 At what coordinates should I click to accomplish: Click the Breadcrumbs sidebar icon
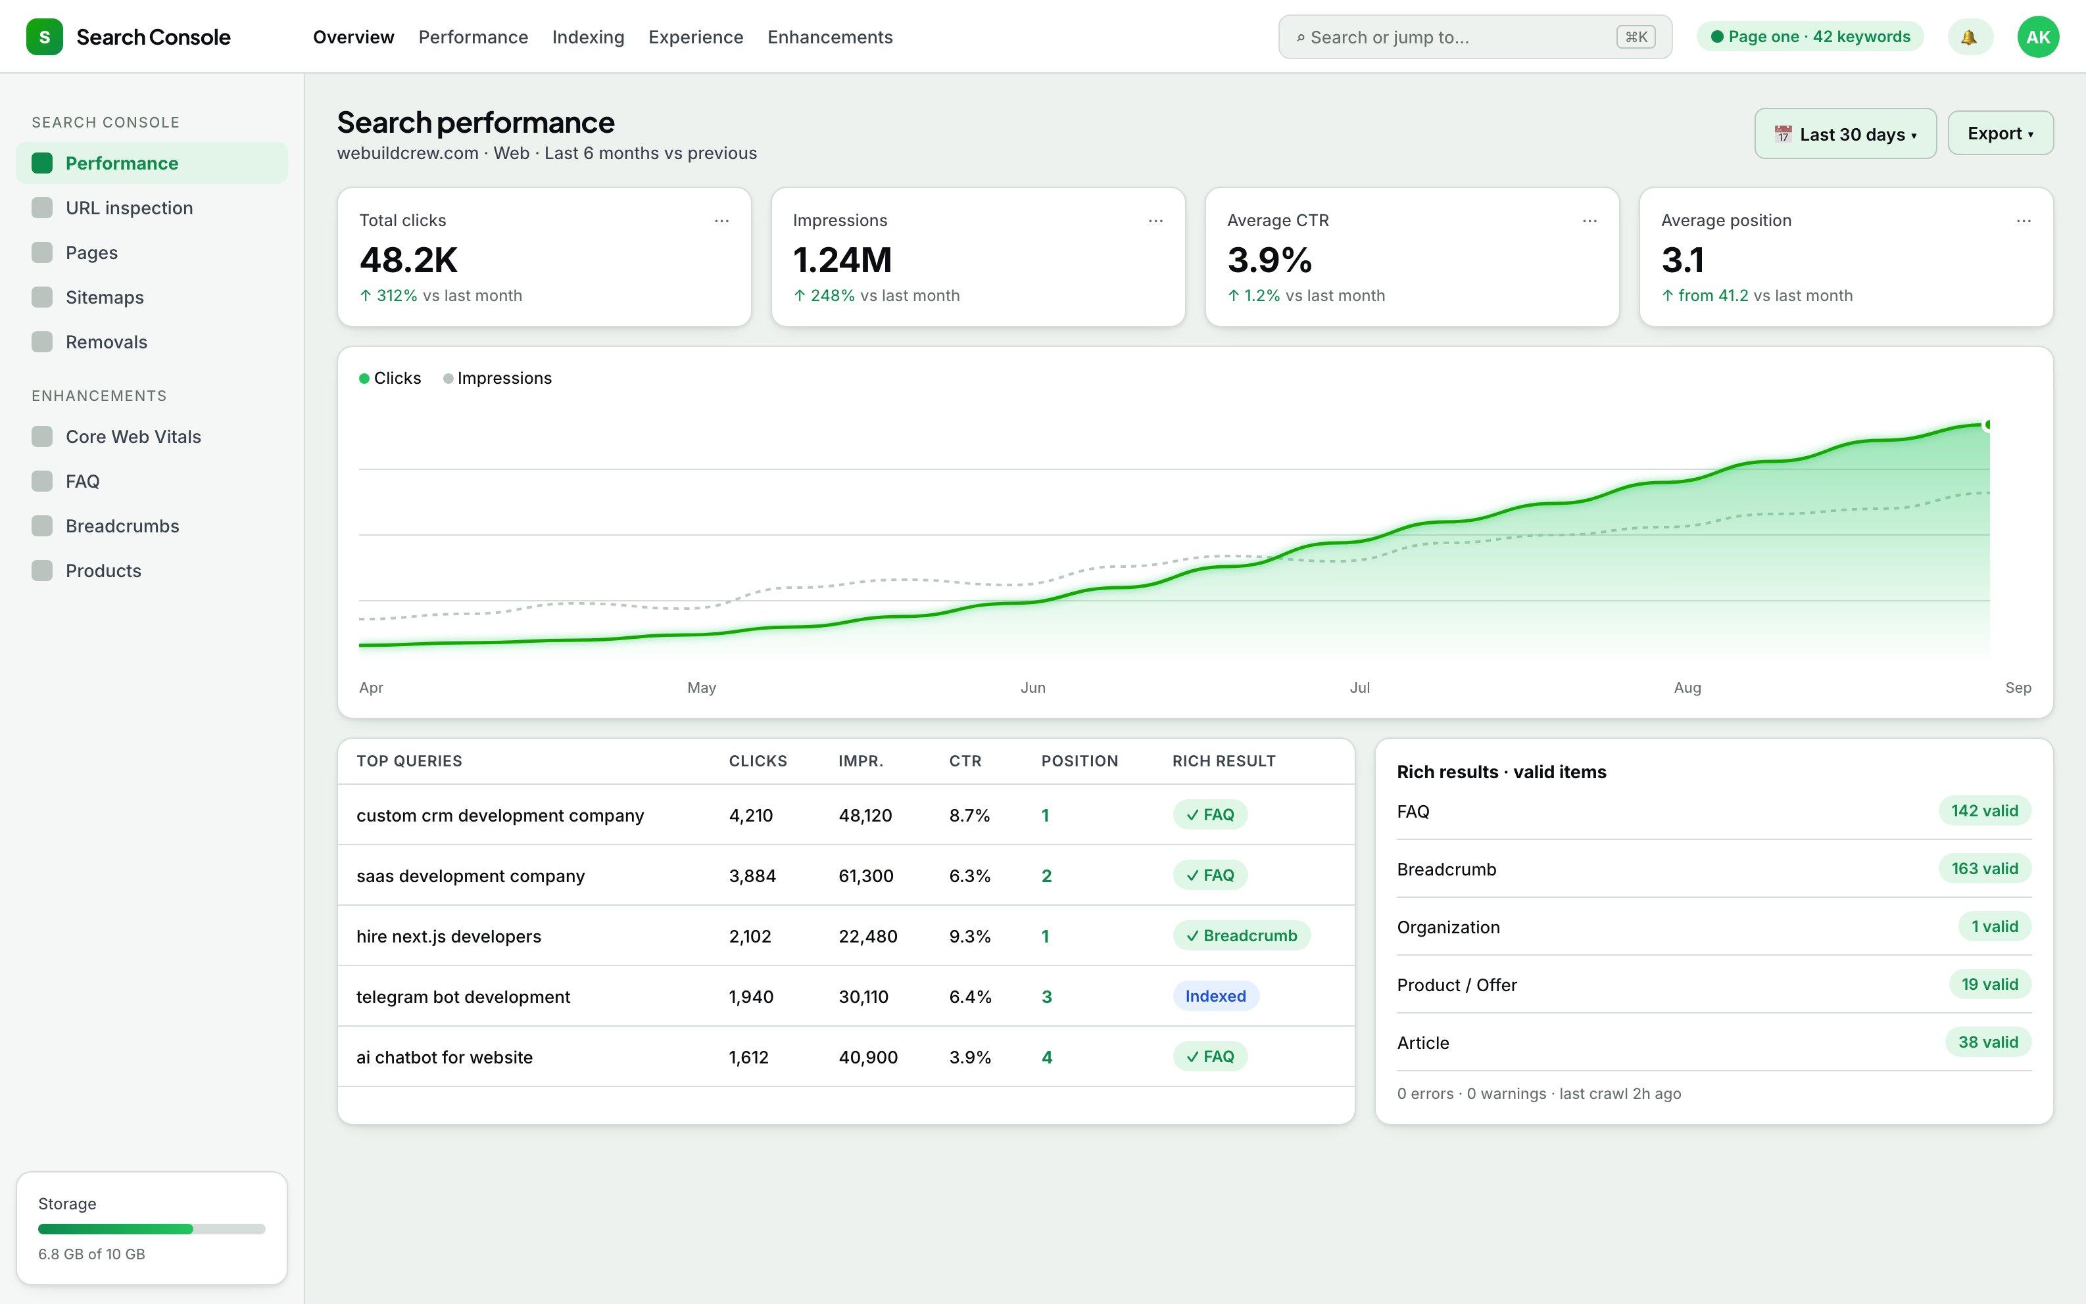pyautogui.click(x=42, y=526)
